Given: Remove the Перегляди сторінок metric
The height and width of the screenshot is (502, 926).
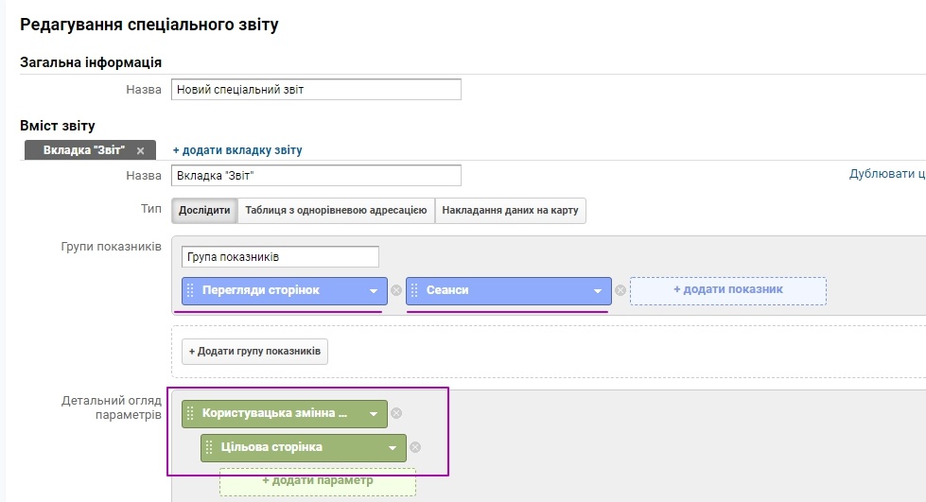Looking at the screenshot, I should coord(396,291).
